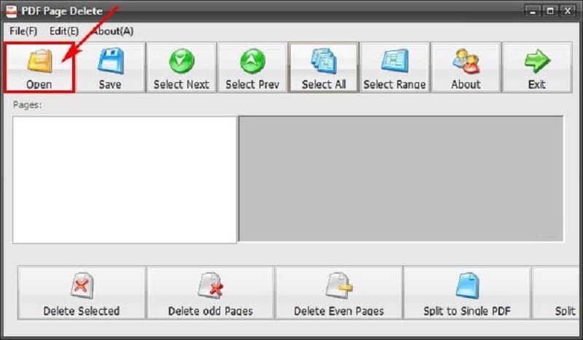Delete Selected pages button
Image resolution: width=583 pixels, height=340 pixels.
tap(82, 293)
